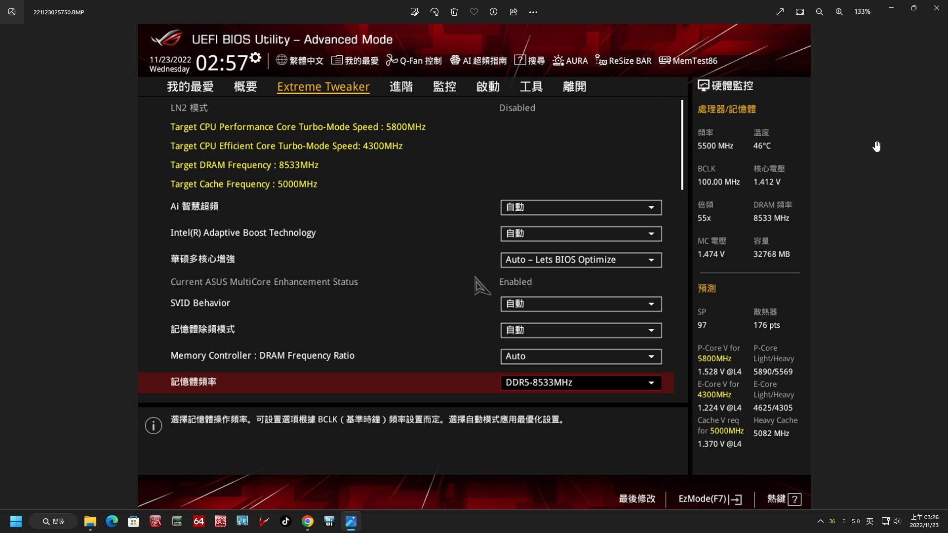Click EzMode(F7) button
The width and height of the screenshot is (948, 533).
coord(710,499)
